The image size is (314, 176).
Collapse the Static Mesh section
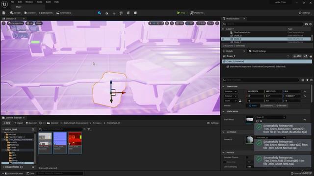coord(224,111)
